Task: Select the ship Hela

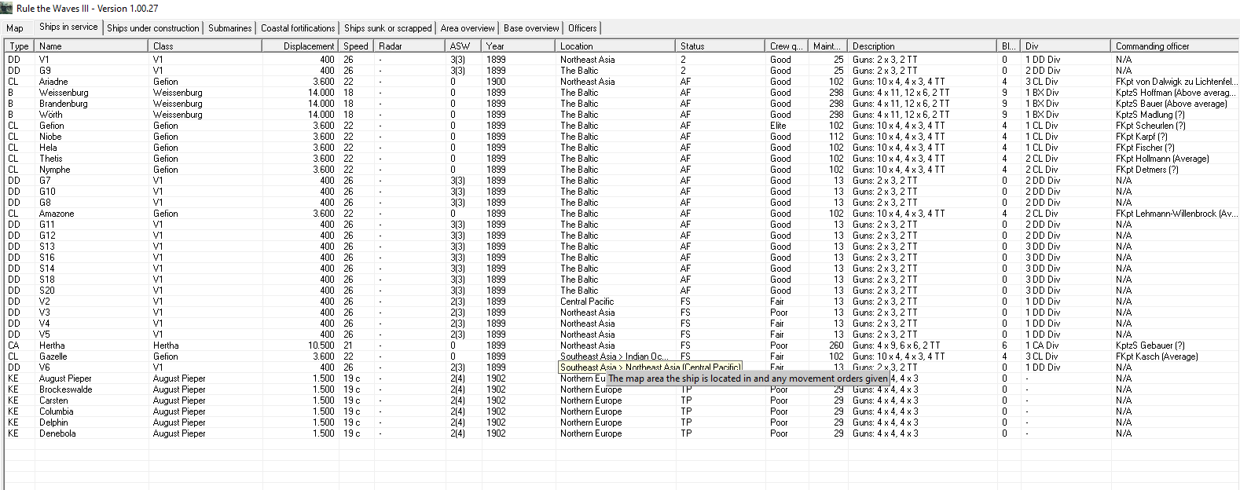Action: 48,148
